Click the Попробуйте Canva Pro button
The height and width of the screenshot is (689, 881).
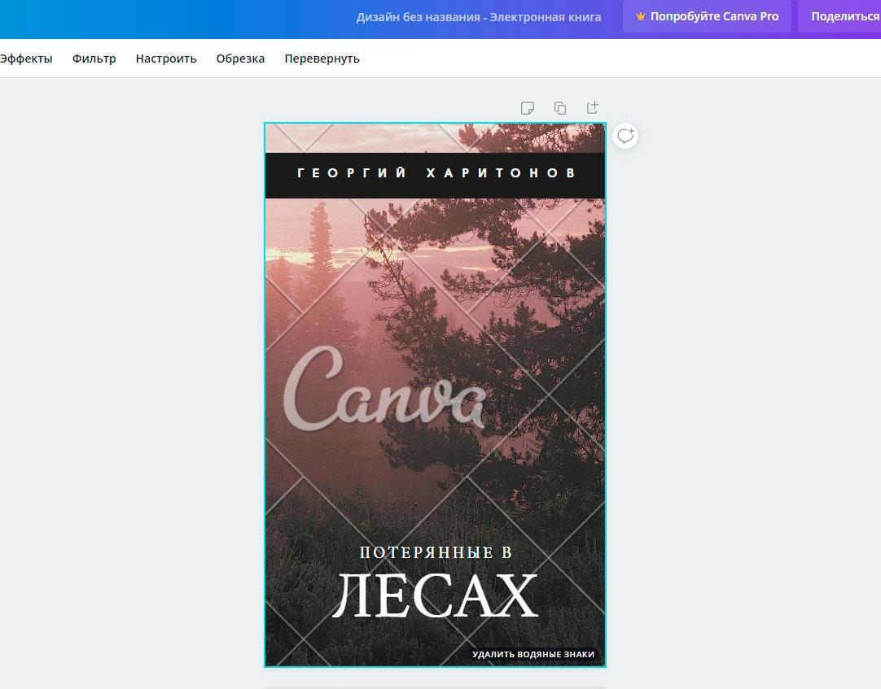click(x=707, y=16)
